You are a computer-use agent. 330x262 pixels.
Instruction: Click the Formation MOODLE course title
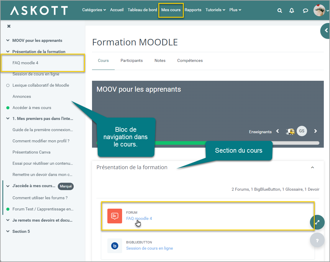[x=135, y=42]
